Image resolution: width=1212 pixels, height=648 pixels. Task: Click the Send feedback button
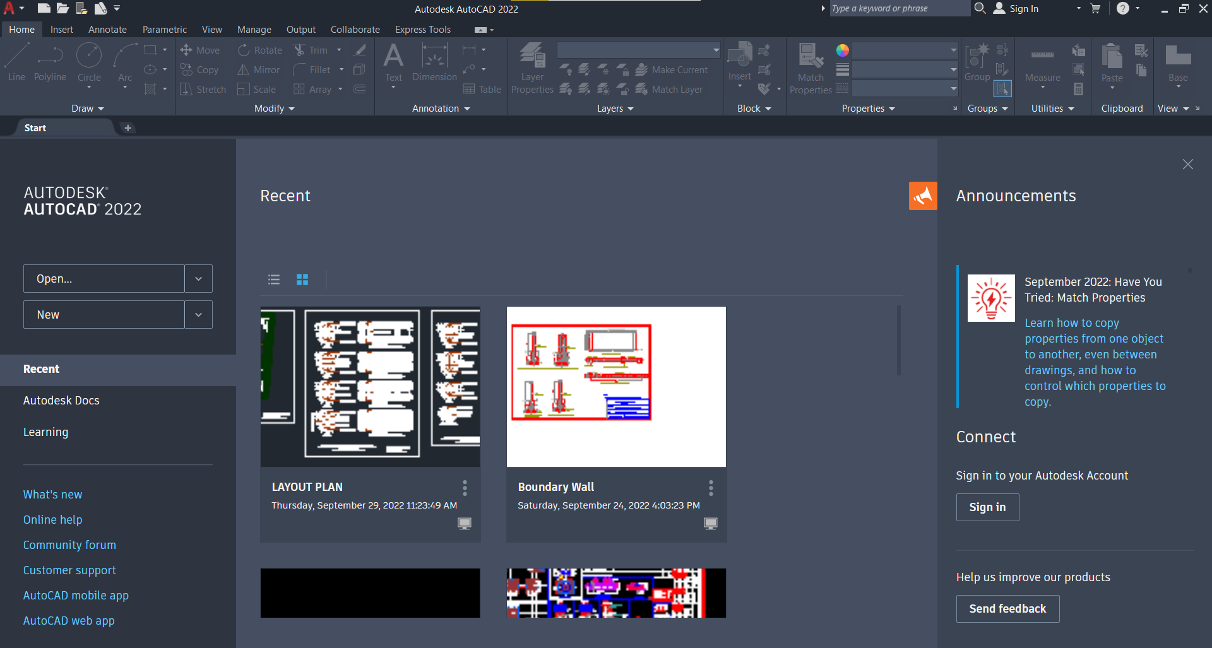coord(1007,609)
